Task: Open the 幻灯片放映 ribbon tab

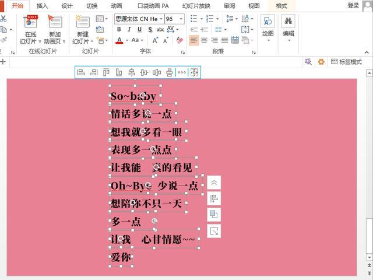Action: click(x=196, y=5)
